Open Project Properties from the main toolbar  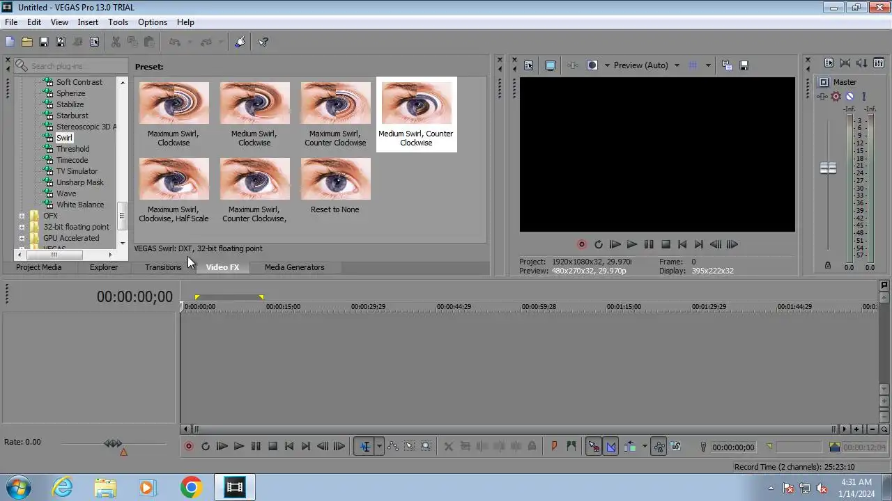94,42
